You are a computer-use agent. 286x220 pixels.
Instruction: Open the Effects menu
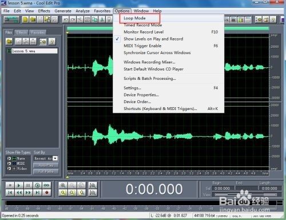point(44,11)
